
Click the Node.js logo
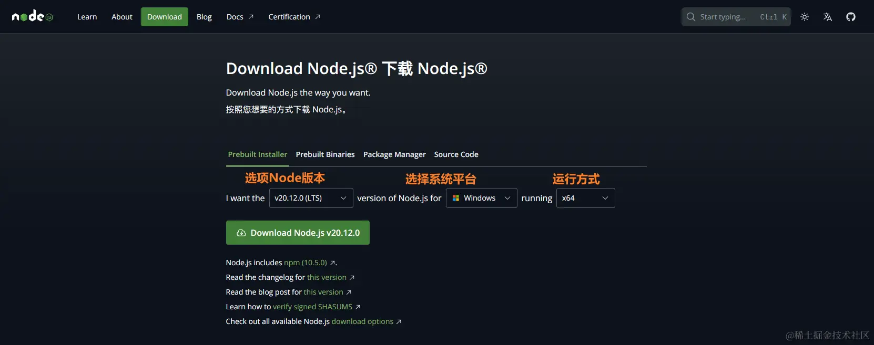pyautogui.click(x=33, y=16)
